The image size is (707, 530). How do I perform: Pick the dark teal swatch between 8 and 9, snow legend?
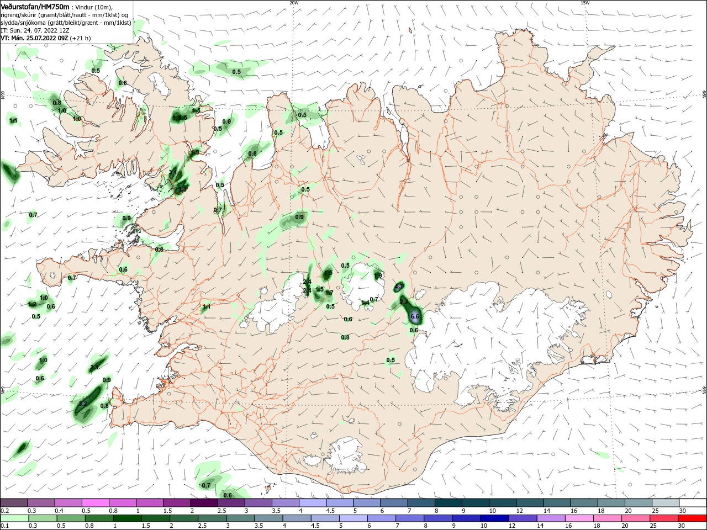448,502
